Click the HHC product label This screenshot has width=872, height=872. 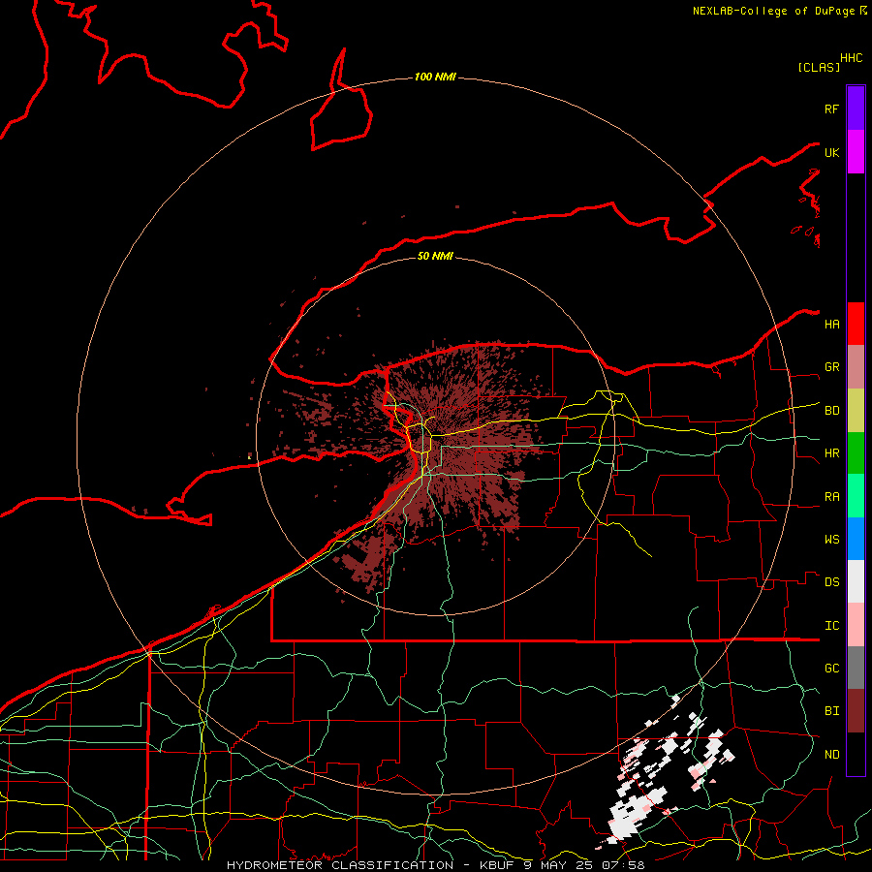point(851,58)
